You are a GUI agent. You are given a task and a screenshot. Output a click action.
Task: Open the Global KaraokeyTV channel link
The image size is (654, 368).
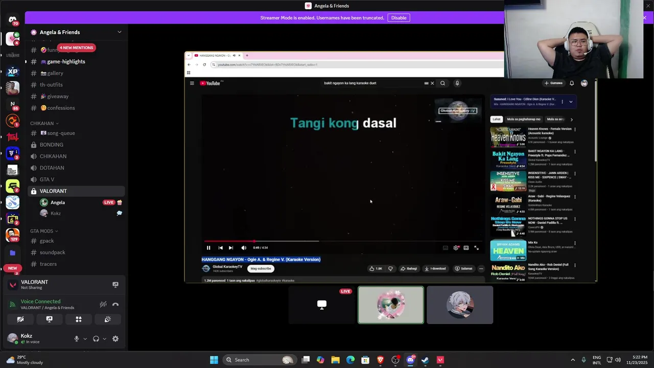[x=227, y=266]
